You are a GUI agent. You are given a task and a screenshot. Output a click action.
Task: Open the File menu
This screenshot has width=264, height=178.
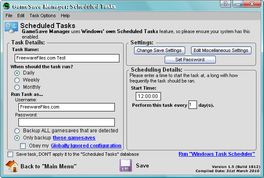(9, 15)
